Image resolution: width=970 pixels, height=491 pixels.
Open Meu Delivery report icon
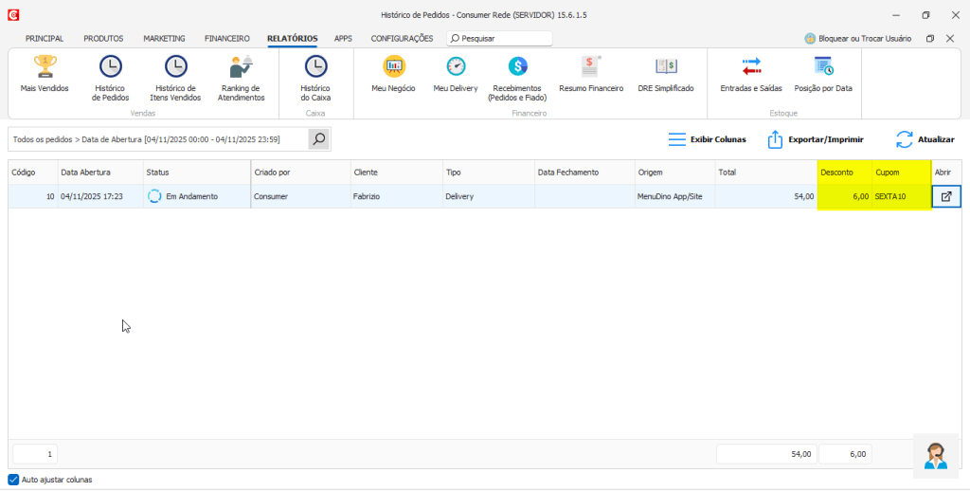456,75
